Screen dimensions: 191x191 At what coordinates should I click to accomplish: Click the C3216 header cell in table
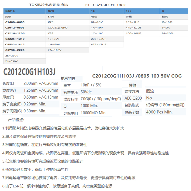coord(10,11)
